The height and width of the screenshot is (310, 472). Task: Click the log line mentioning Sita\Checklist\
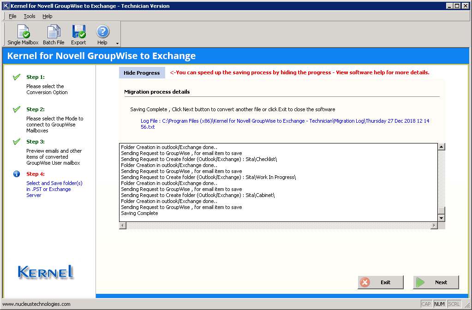pyautogui.click(x=199, y=159)
